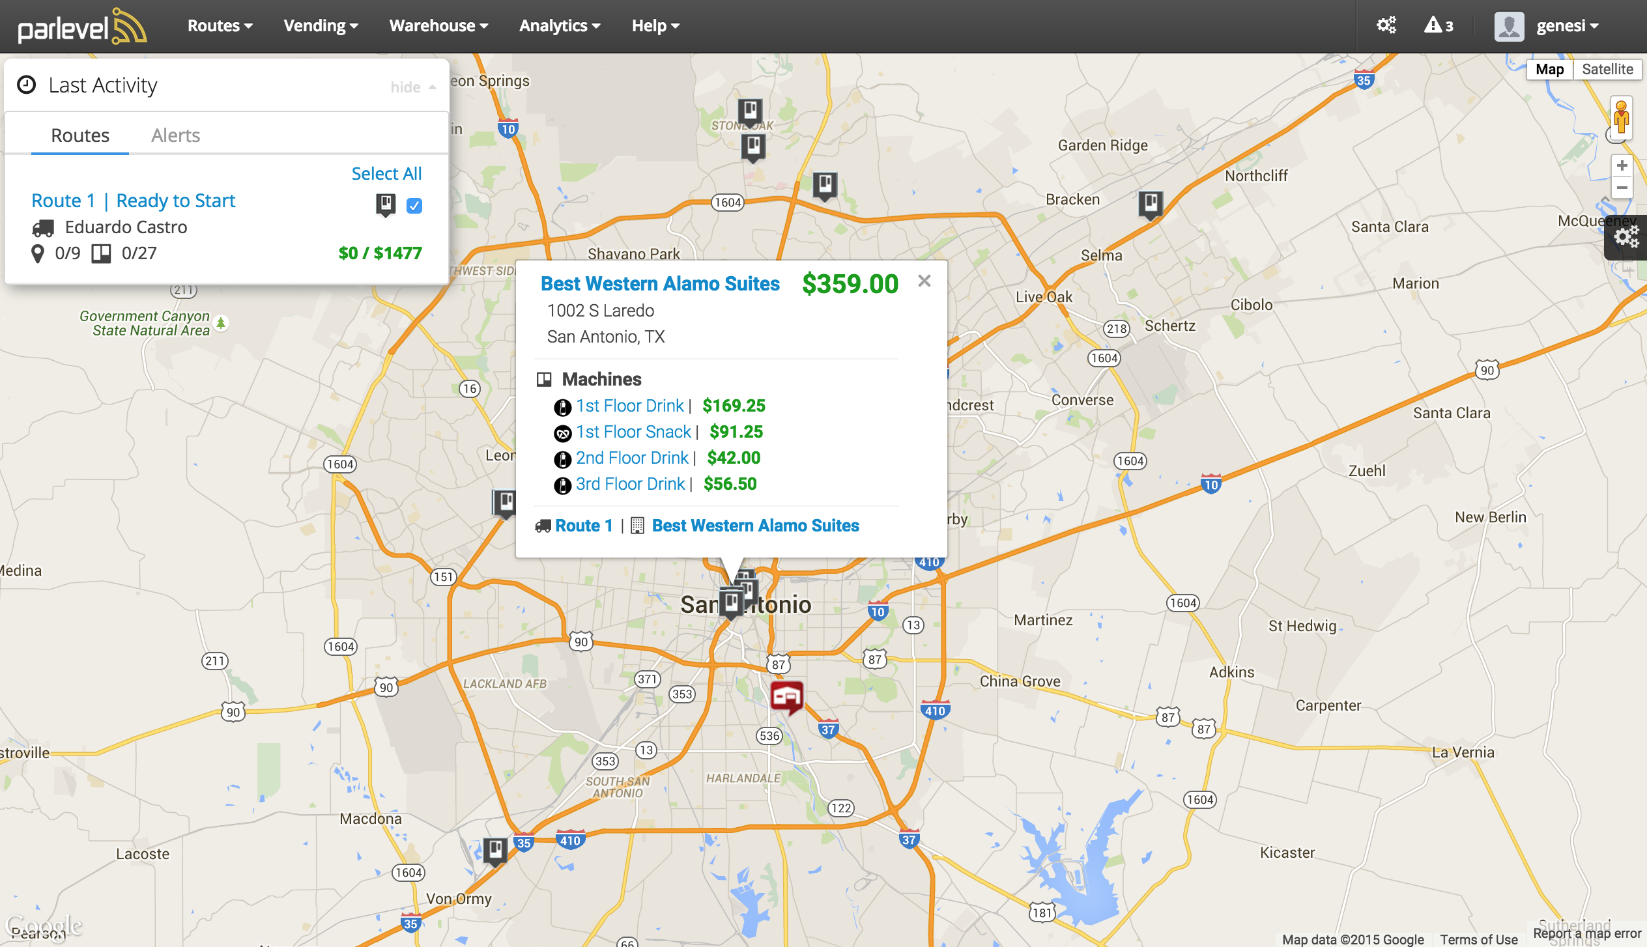Click Report a map error link
Image resolution: width=1647 pixels, height=947 pixels.
(1587, 933)
